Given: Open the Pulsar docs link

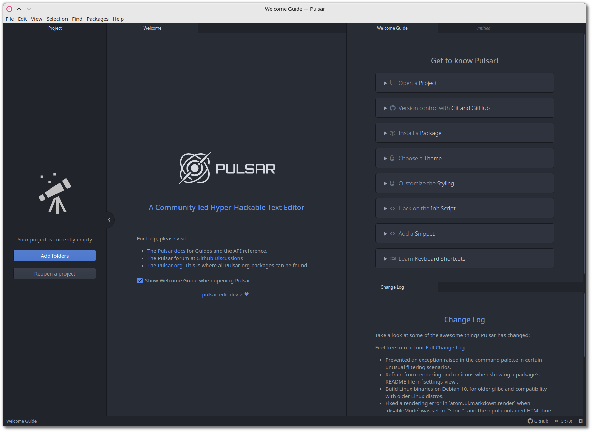Looking at the screenshot, I should point(171,251).
